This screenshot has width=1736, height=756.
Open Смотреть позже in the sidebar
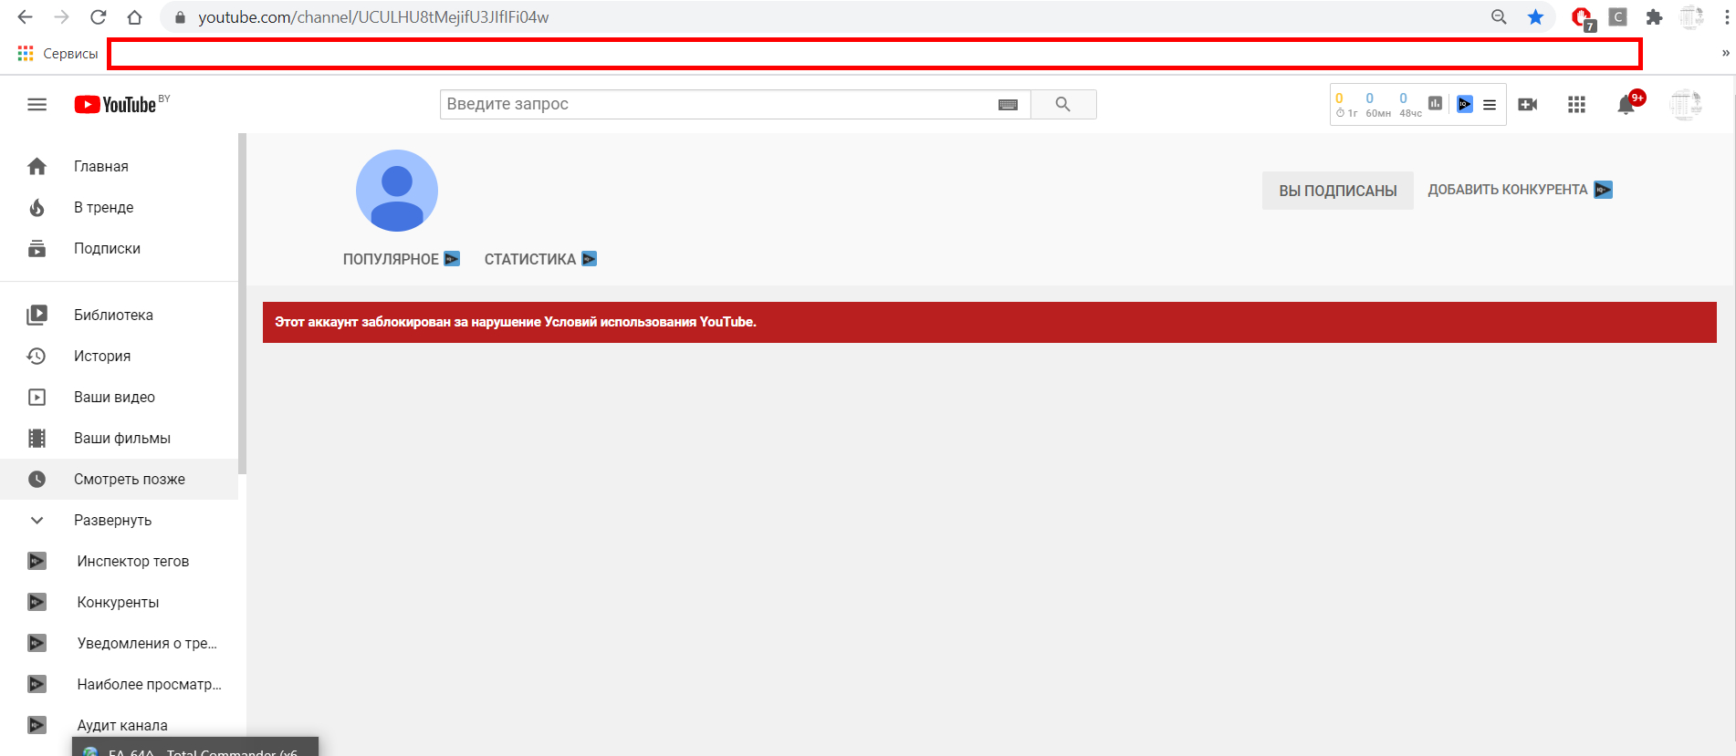click(x=129, y=479)
